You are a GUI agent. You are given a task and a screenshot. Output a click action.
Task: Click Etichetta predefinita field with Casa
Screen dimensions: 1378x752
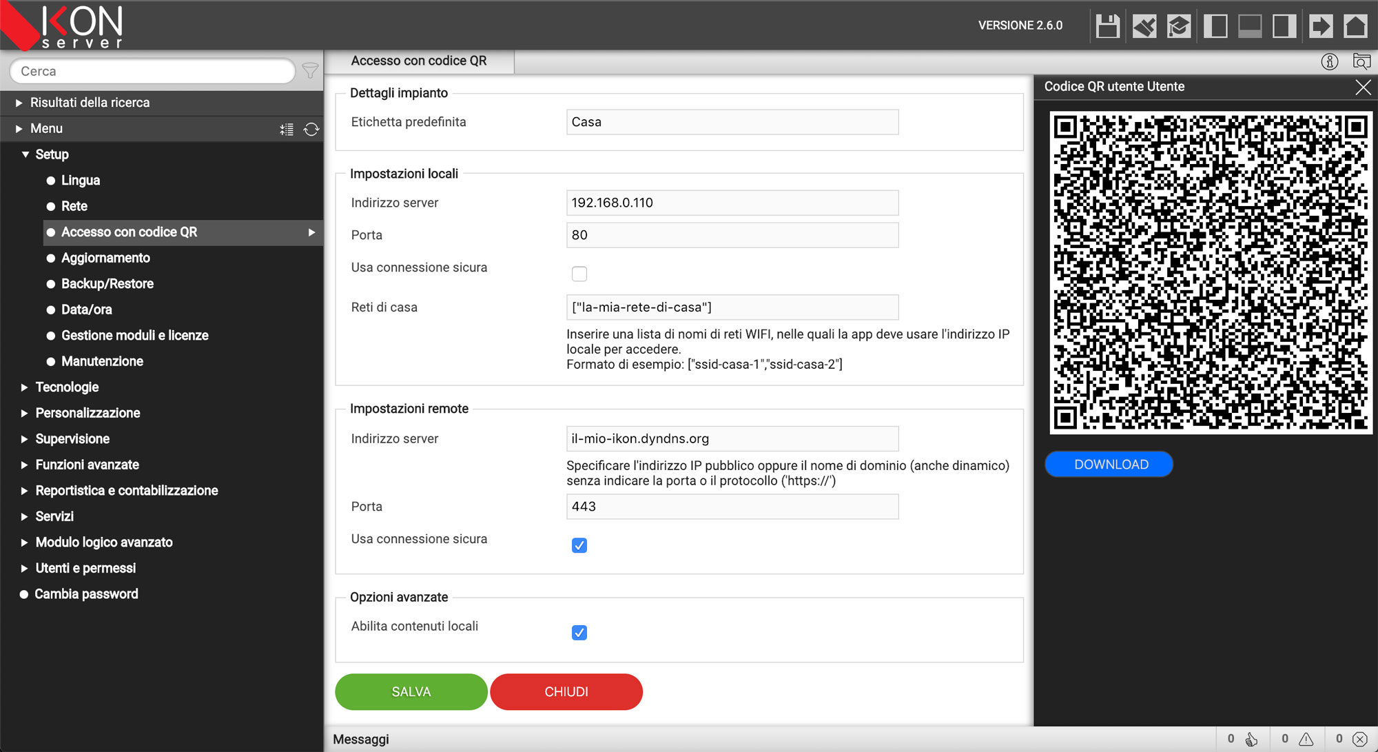point(732,122)
